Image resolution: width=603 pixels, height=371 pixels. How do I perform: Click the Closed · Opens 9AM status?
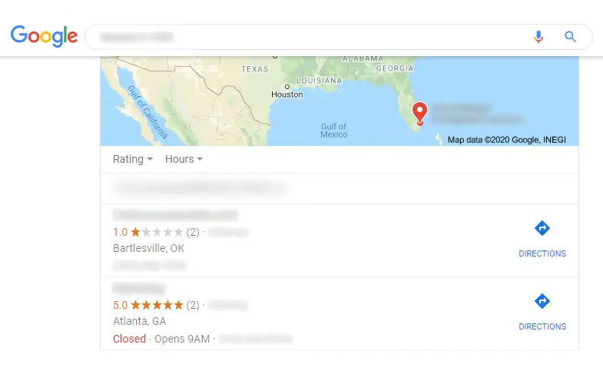[x=161, y=339]
